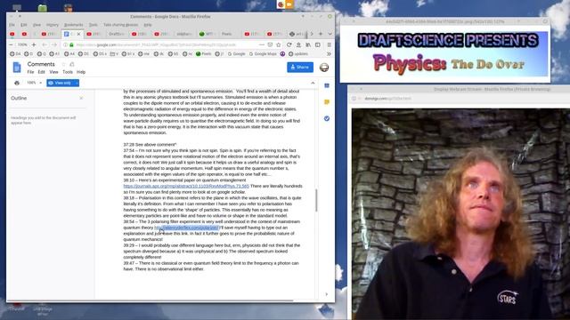Open Google Keep side panel
Viewport: 570px width, 320px height.
[327, 102]
